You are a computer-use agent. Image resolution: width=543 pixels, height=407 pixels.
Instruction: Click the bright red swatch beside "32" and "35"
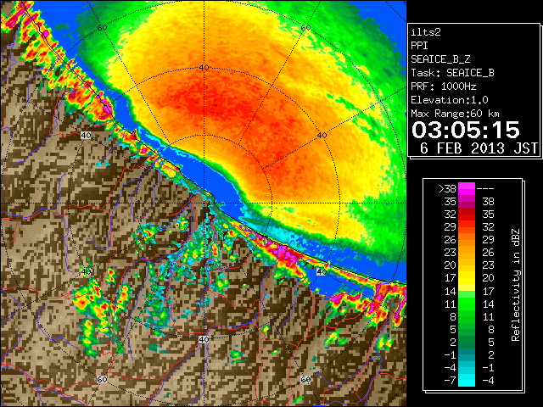coord(467,215)
